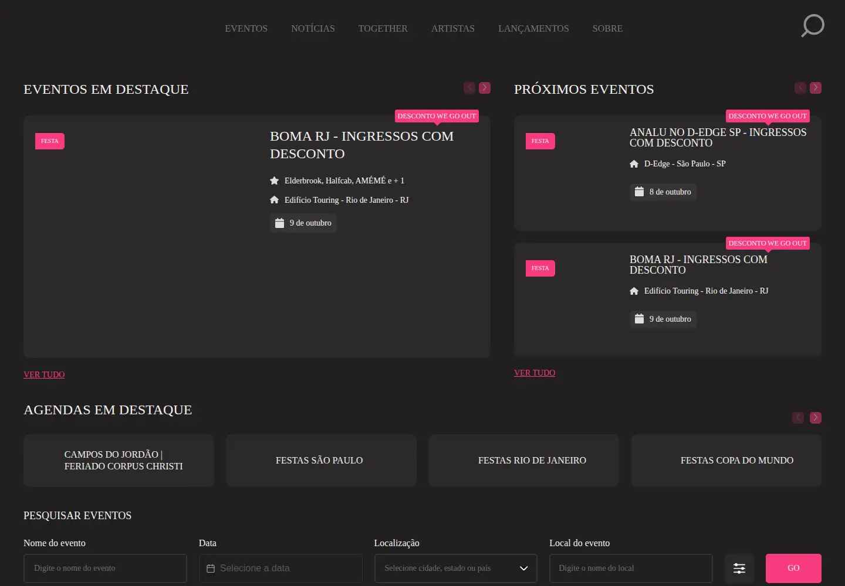Open Sobre menu item
Viewport: 845px width, 586px height.
click(x=607, y=28)
